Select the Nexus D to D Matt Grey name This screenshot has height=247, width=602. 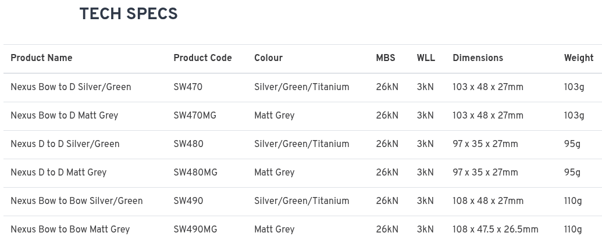pyautogui.click(x=58, y=173)
